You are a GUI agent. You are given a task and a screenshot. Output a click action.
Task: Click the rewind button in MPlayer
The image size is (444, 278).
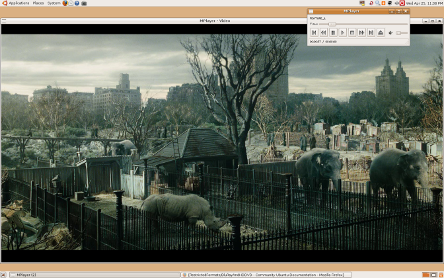click(x=323, y=32)
